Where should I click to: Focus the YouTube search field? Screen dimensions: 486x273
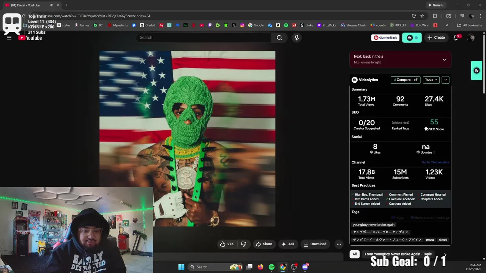coord(204,38)
